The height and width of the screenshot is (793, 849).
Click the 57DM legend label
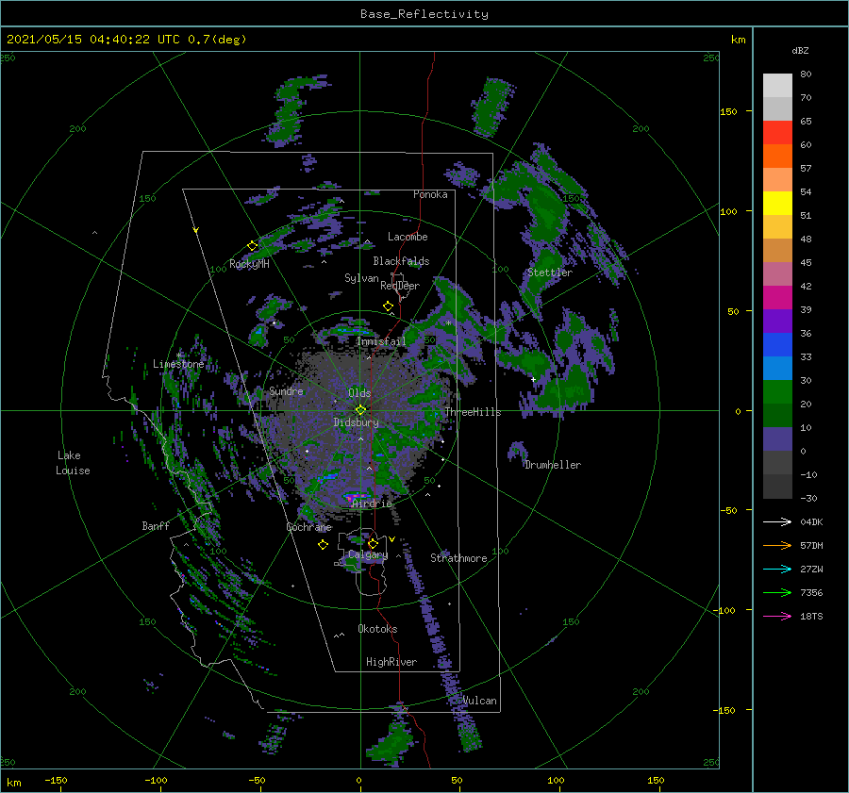click(811, 546)
